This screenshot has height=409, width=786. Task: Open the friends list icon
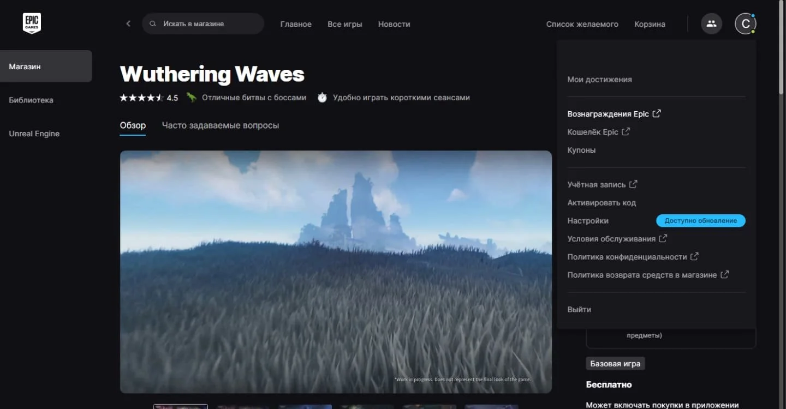(x=711, y=24)
